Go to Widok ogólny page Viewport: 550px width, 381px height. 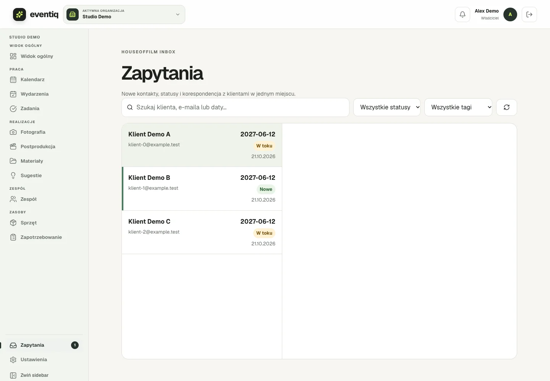point(44,56)
